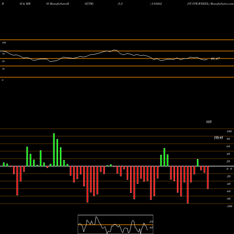
Task: Click the -60 label on the MR axis
Action: coord(228,191)
